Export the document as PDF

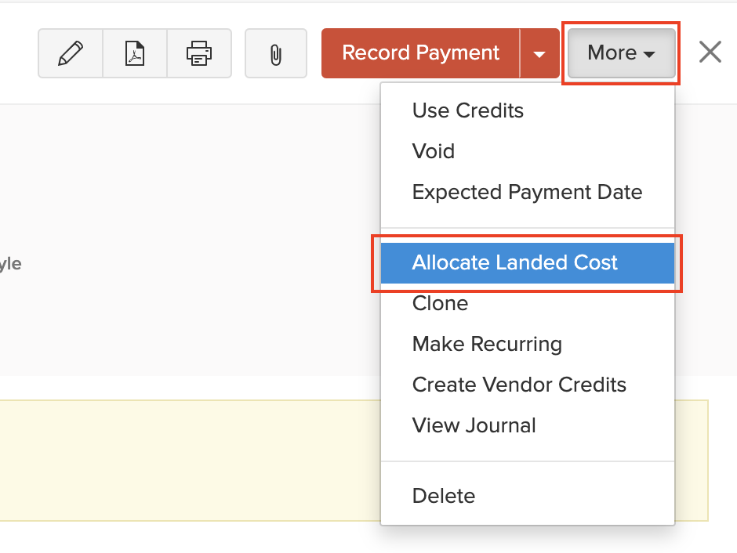135,52
